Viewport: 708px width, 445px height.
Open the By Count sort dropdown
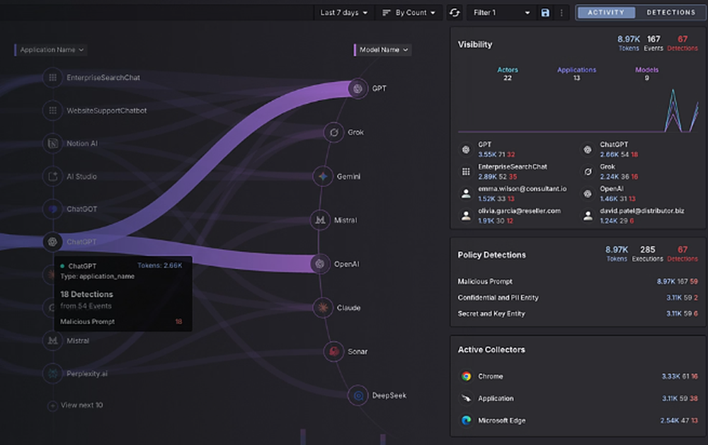pos(409,12)
